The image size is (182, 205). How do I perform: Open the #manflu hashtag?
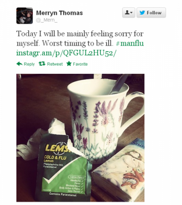130,43
